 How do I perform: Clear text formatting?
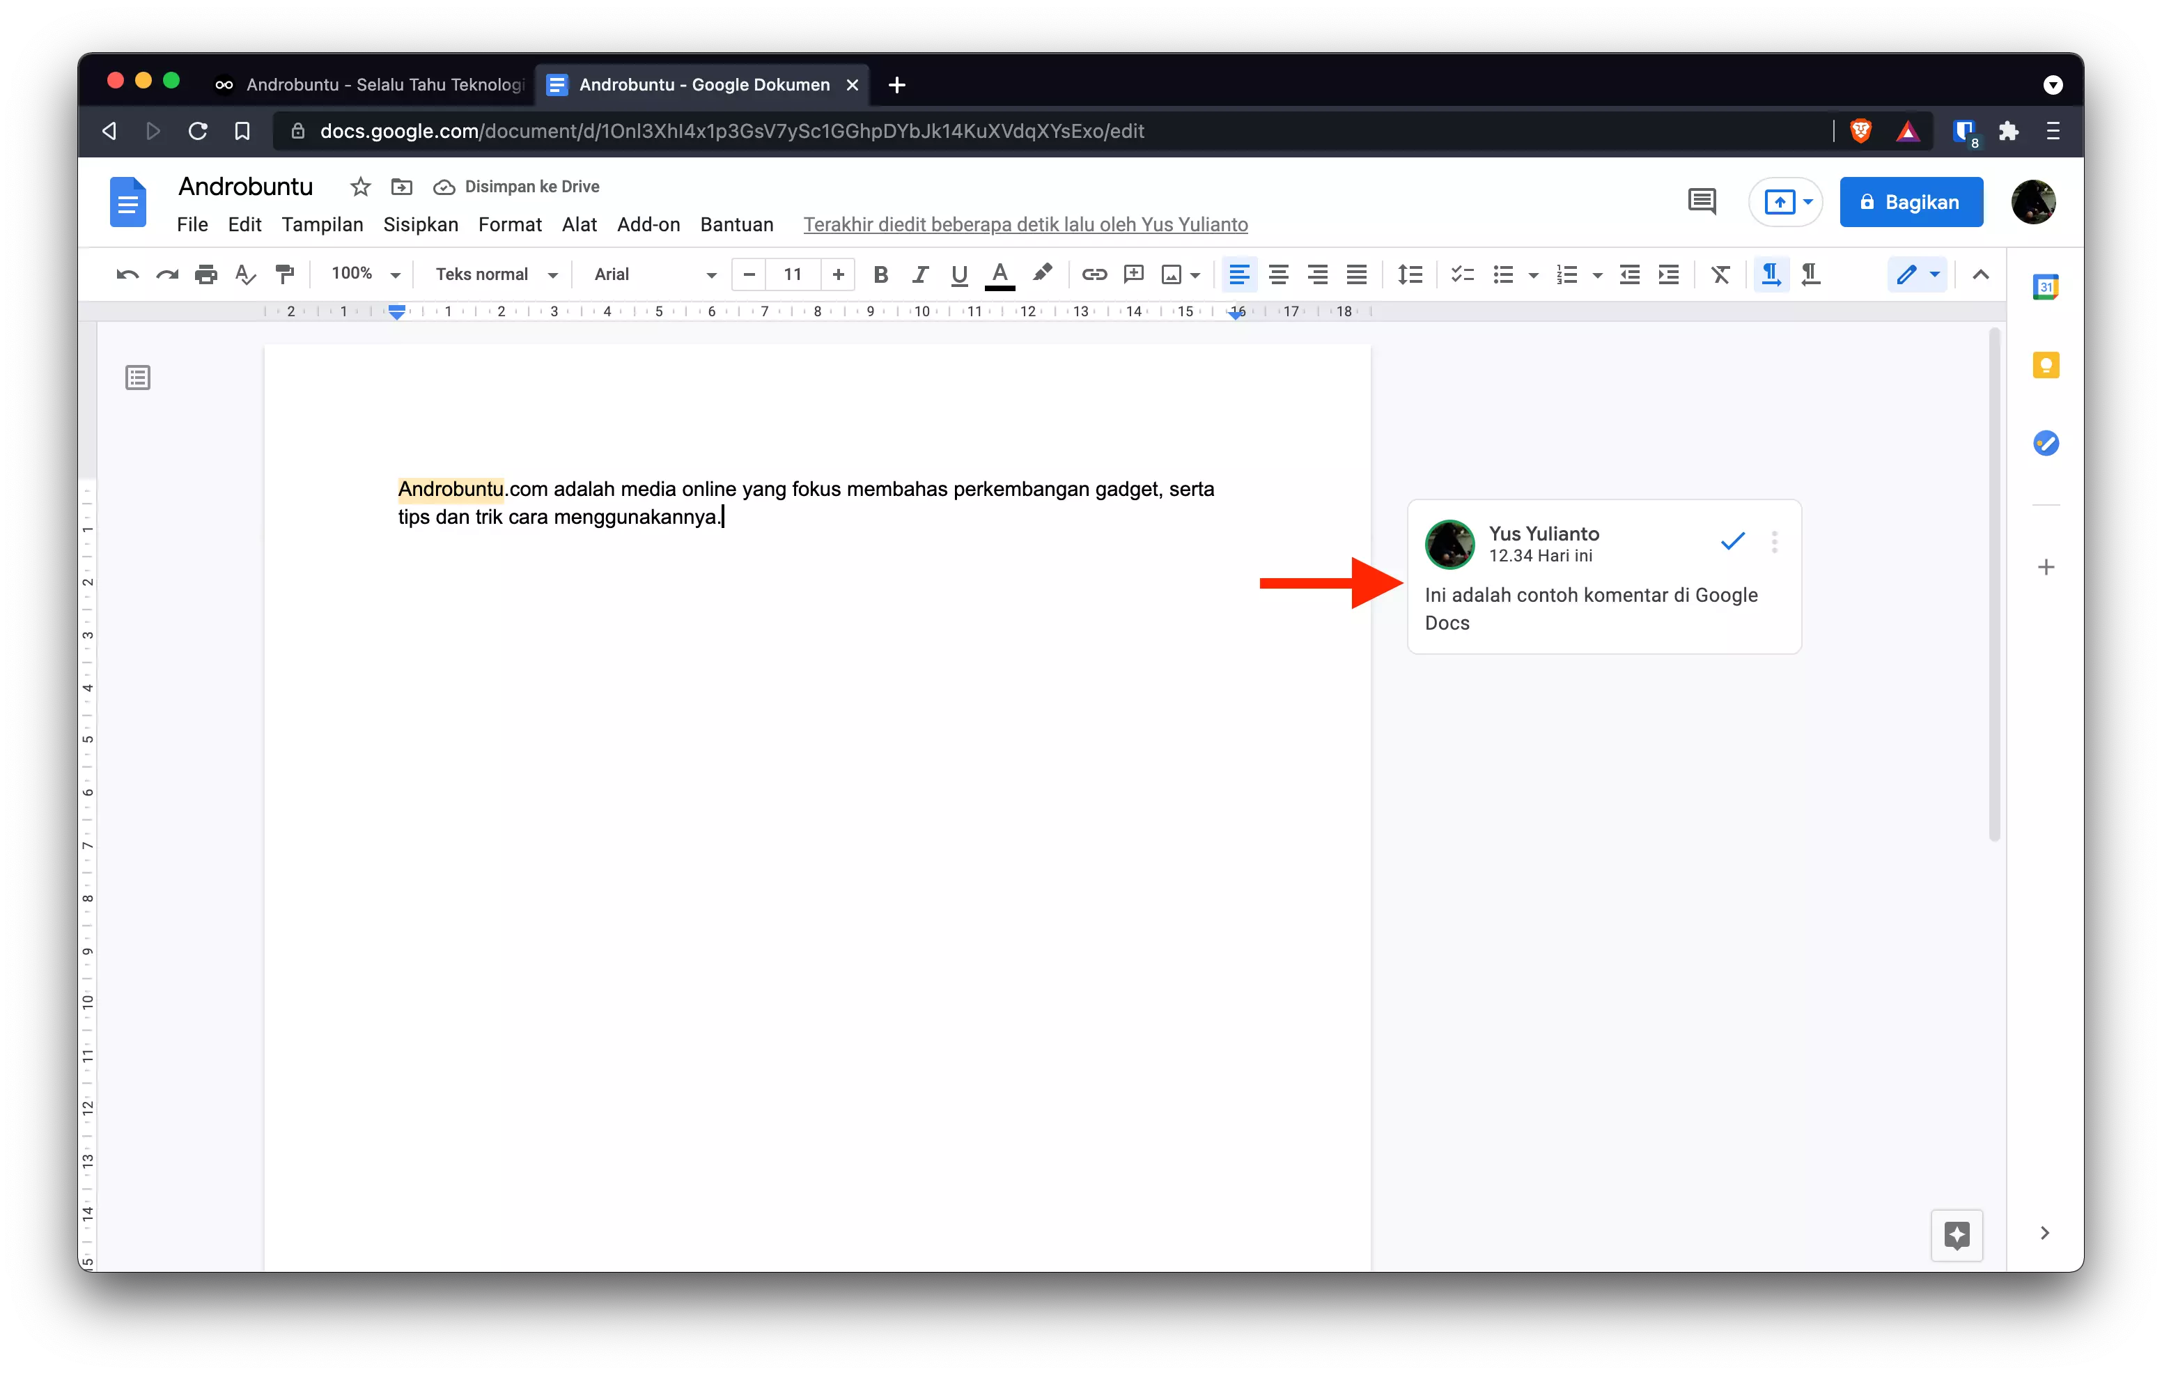pos(1720,274)
